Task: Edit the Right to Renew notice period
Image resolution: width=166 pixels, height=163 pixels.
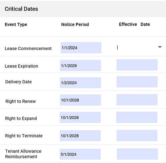Action: point(80,100)
